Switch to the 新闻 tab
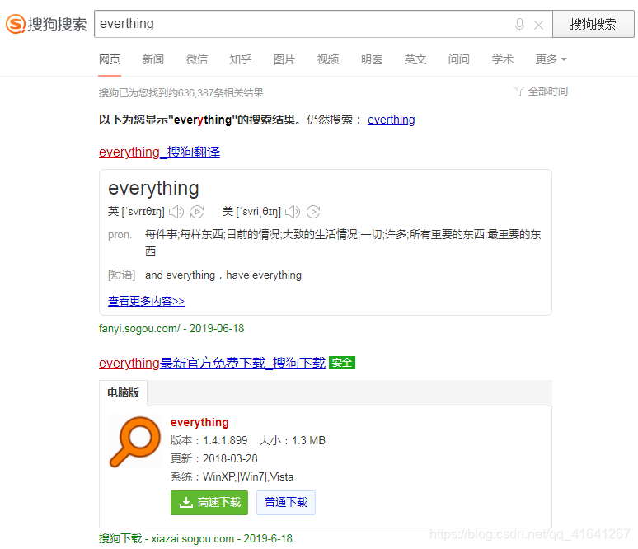The height and width of the screenshot is (549, 638). point(153,59)
